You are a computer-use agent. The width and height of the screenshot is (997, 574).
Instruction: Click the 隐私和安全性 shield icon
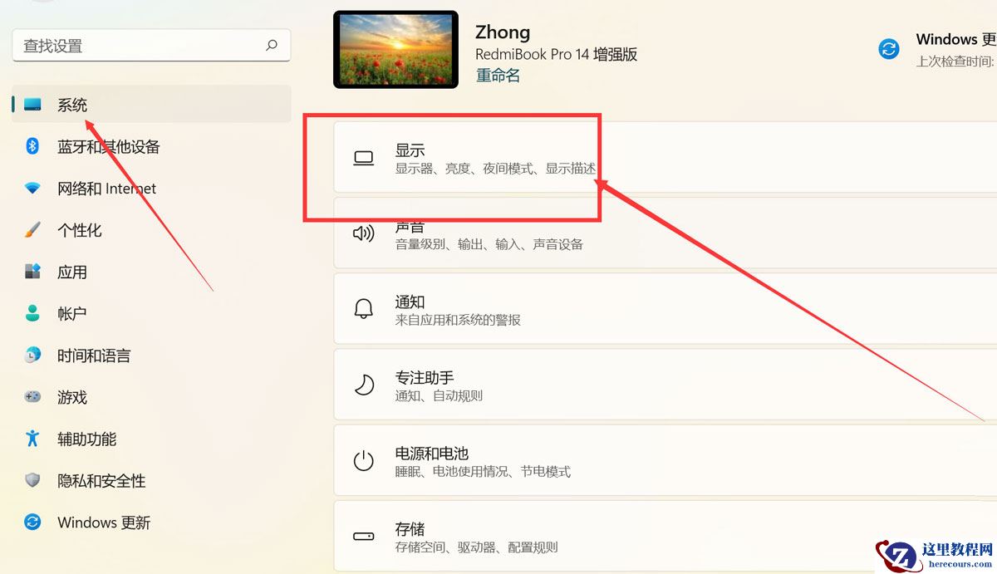point(32,480)
